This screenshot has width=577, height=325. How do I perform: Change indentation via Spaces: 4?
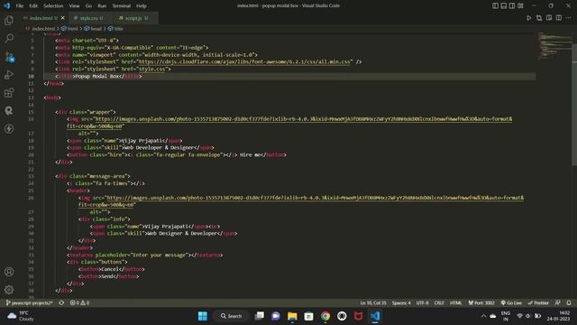point(401,303)
